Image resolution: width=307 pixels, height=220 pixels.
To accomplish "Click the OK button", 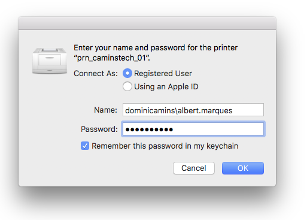I will tap(243, 168).
